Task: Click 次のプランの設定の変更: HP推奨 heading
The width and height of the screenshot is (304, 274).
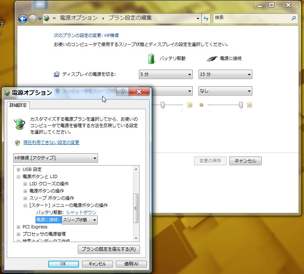Action: coord(86,35)
